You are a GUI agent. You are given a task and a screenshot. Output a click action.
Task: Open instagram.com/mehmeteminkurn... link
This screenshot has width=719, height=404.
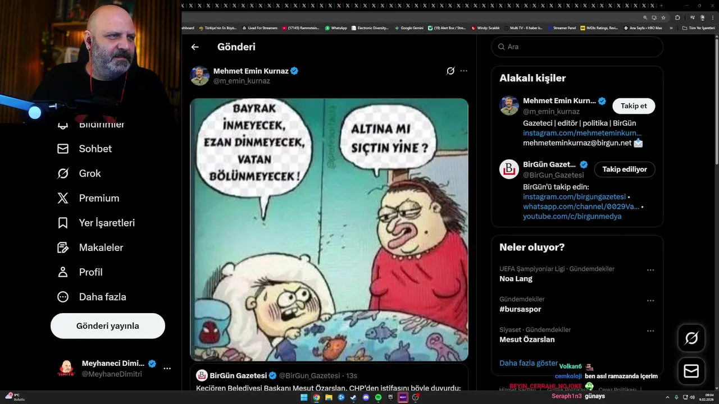tap(582, 133)
